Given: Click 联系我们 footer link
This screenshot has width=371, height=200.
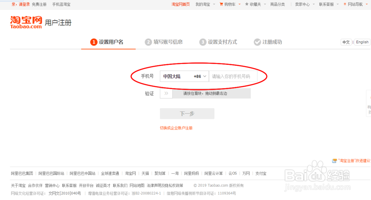Looking at the screenshot, I should [x=120, y=186].
